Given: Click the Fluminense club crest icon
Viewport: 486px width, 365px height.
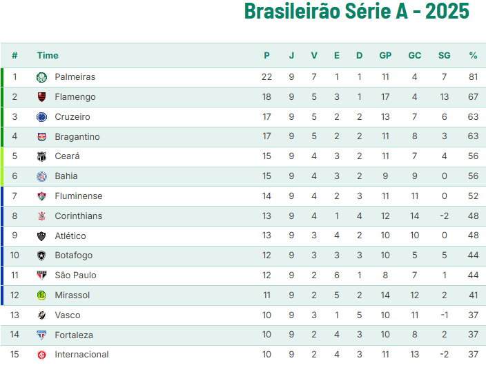Looking at the screenshot, I should click(41, 196).
